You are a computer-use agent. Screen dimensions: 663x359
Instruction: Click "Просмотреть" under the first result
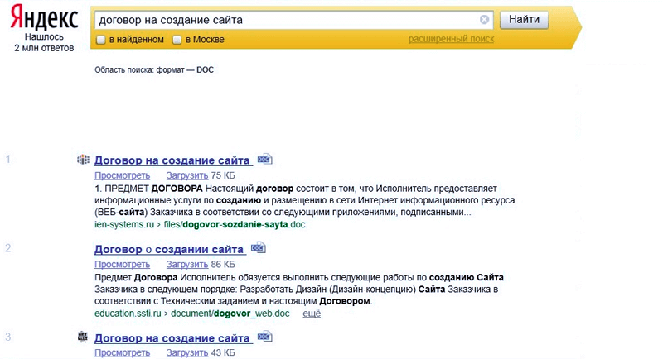pyautogui.click(x=122, y=175)
